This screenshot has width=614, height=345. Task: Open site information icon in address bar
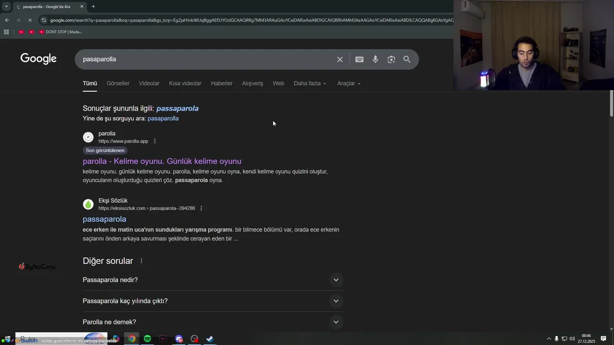[x=44, y=20]
